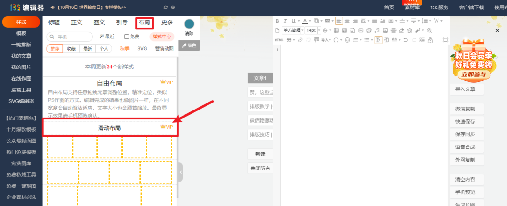Click the style search input field
Image resolution: width=507 pixels, height=206 pixels.
click(70, 37)
